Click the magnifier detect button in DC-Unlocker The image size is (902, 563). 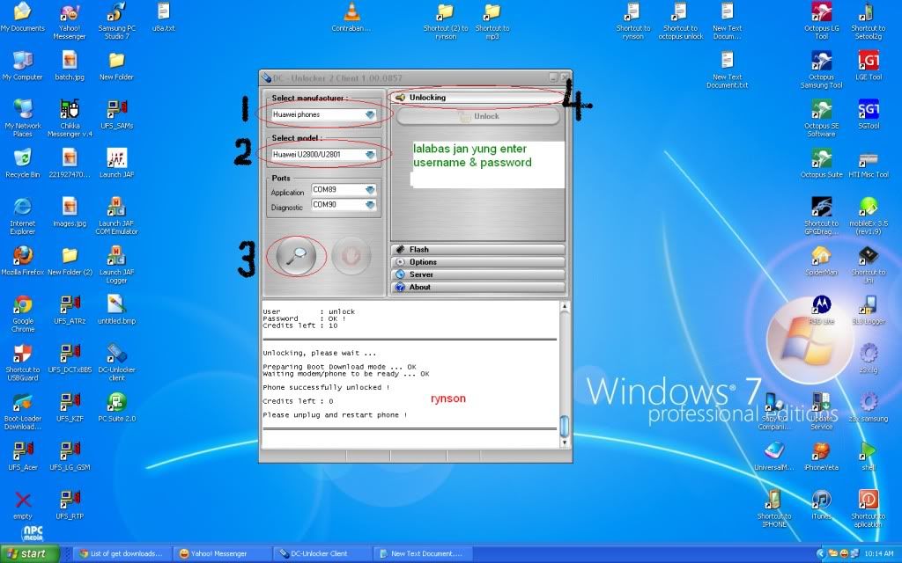[296, 256]
